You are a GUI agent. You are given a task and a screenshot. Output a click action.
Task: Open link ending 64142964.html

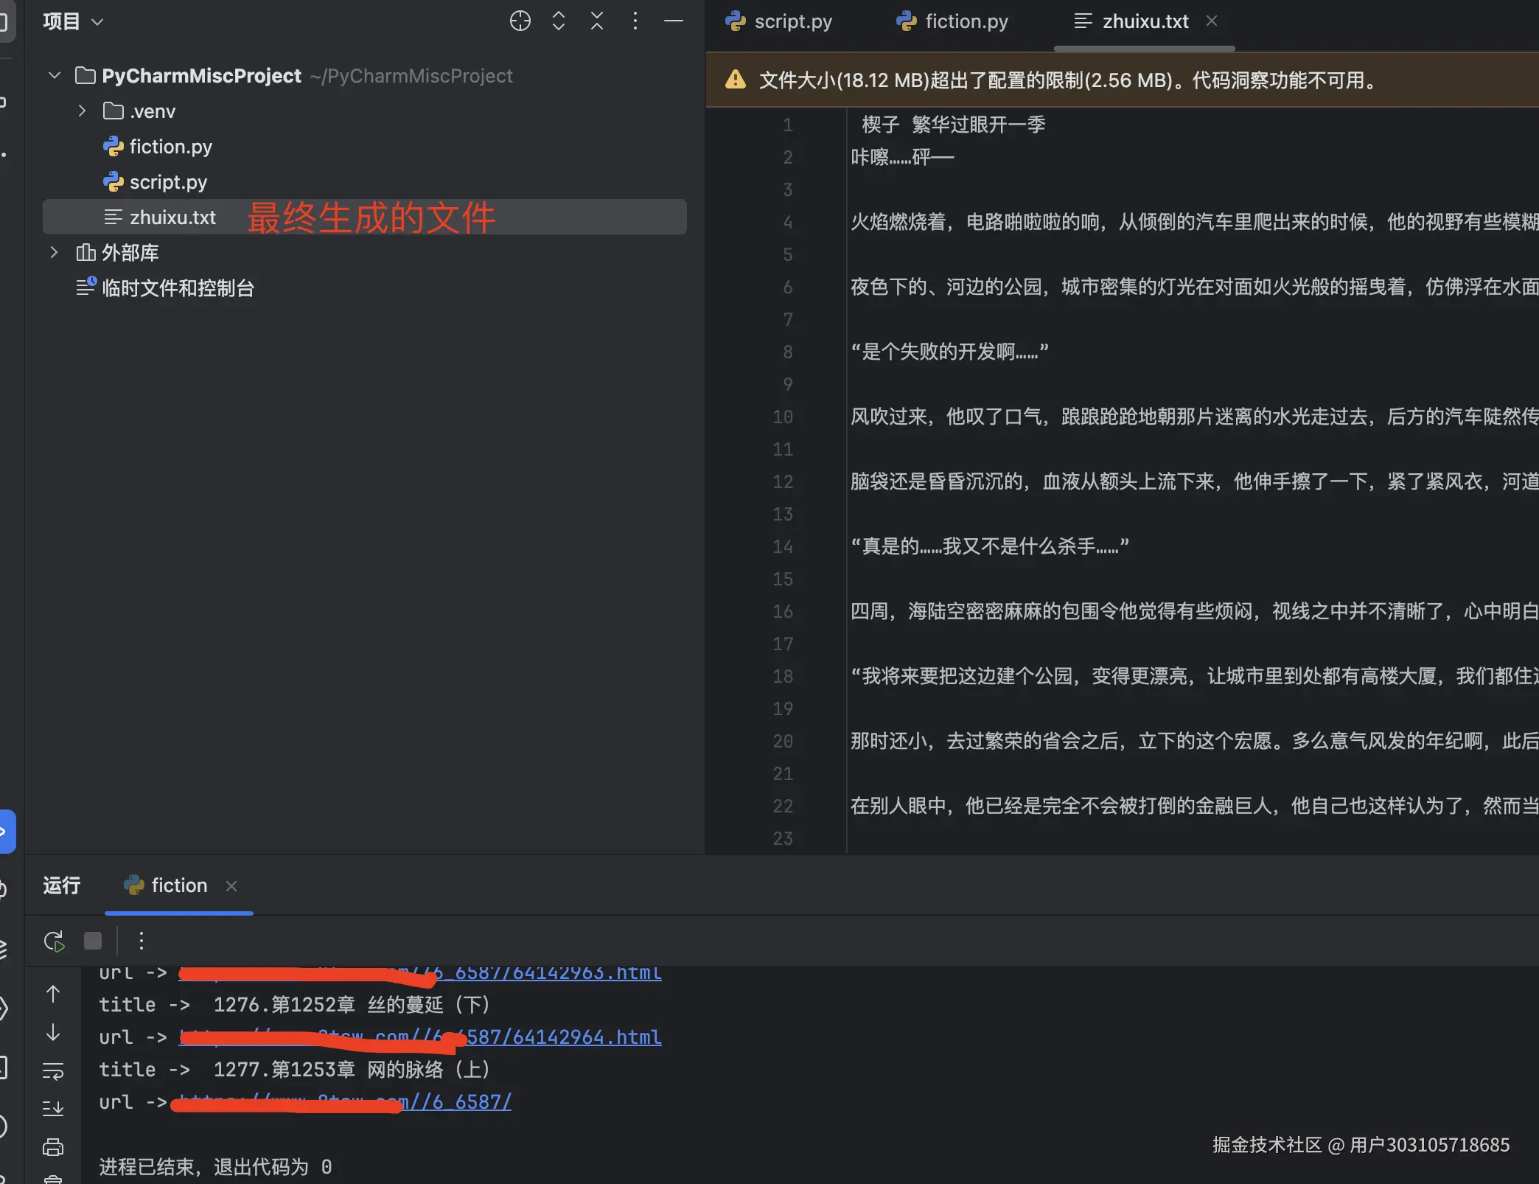click(x=420, y=1037)
